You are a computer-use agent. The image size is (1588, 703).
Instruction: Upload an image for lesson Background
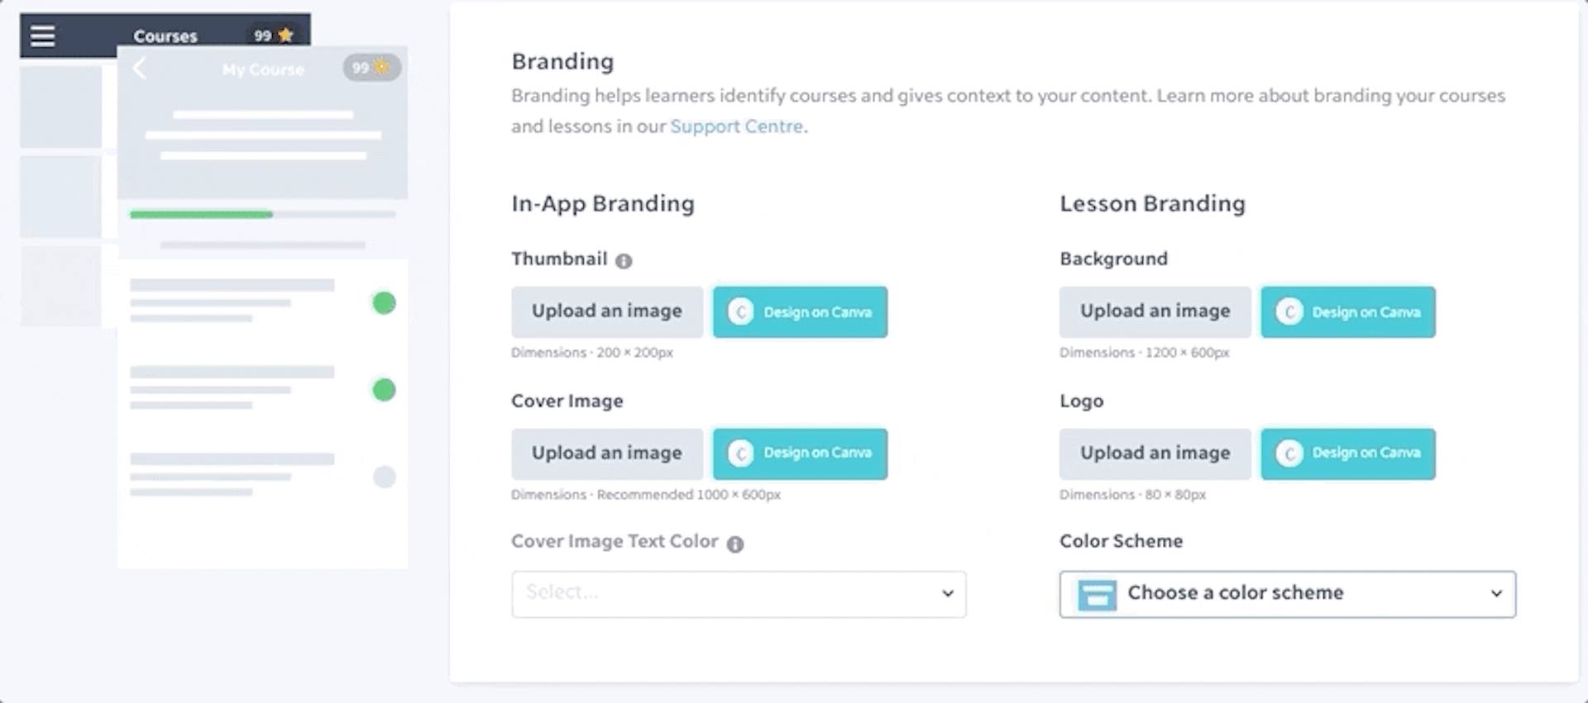[x=1155, y=311]
